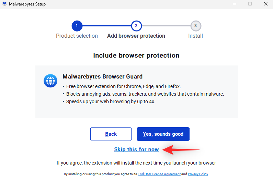Screen dimensions: 273x181
Task: Choose Skip this for now link
Action: (x=136, y=149)
